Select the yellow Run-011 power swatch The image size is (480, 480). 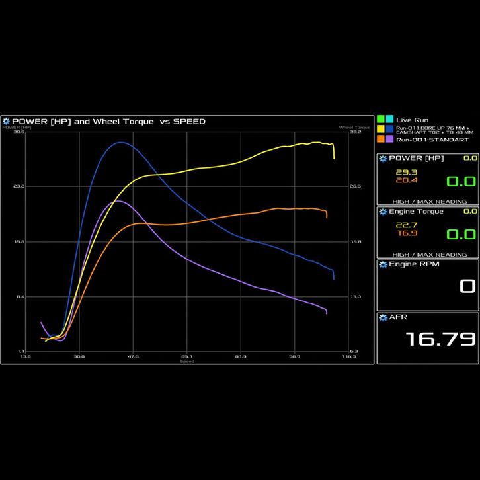click(x=381, y=128)
